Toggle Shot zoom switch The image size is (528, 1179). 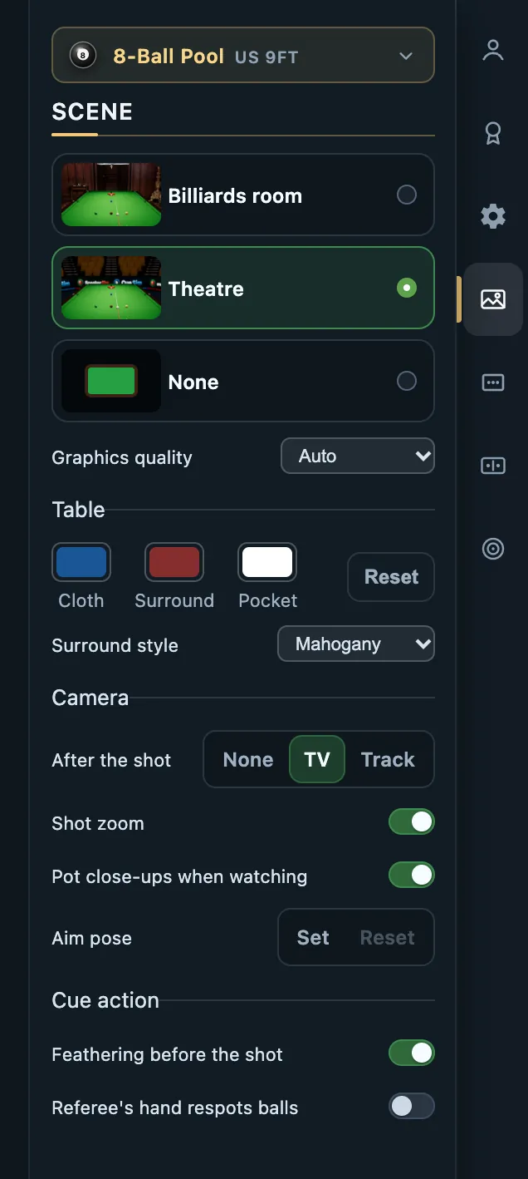coord(412,821)
